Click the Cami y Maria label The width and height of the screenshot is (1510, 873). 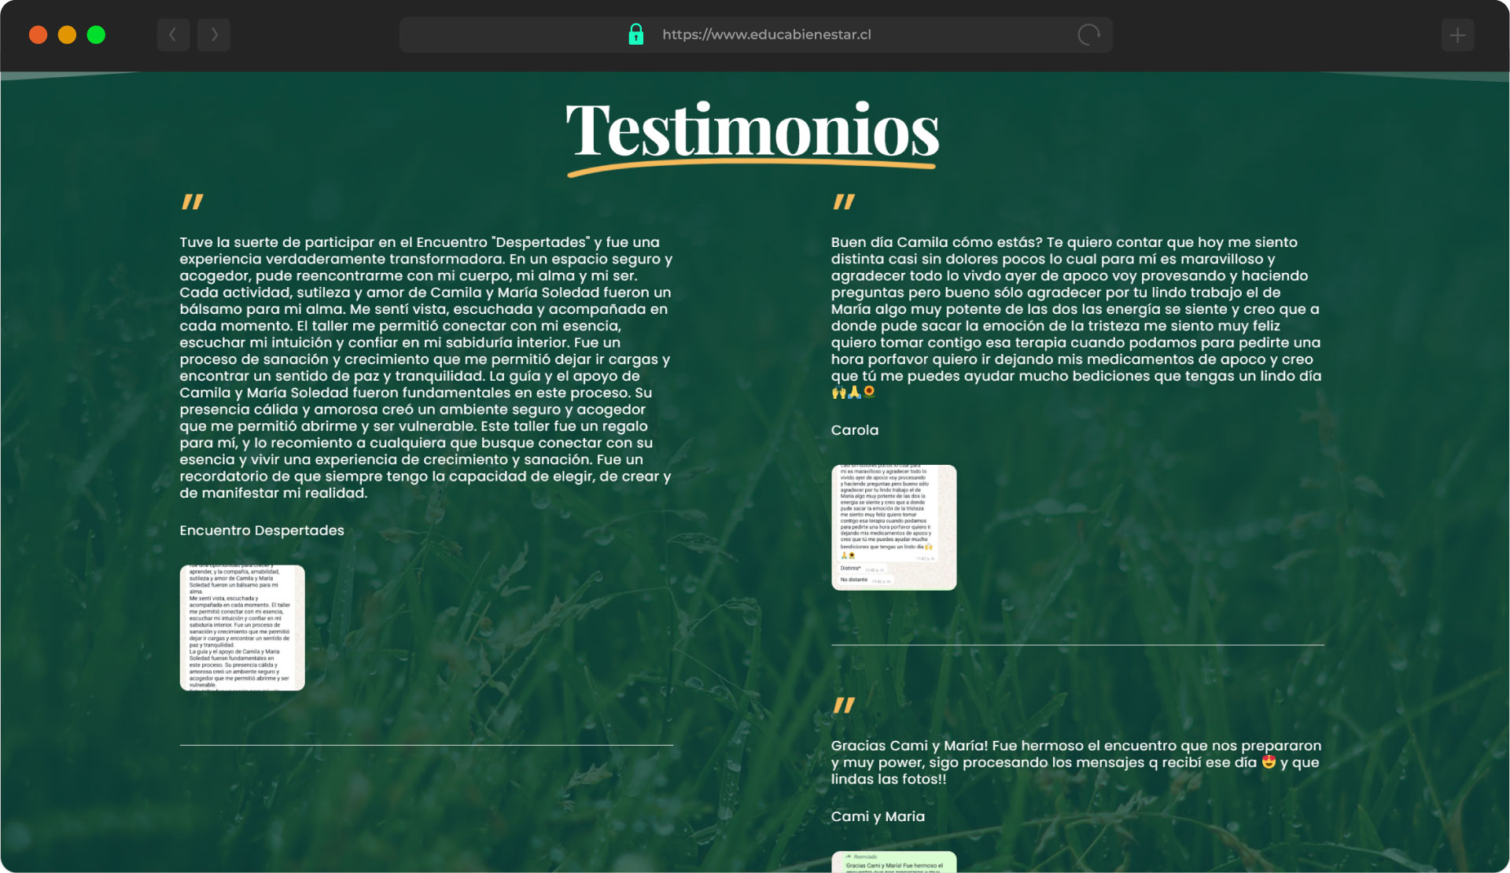click(878, 816)
